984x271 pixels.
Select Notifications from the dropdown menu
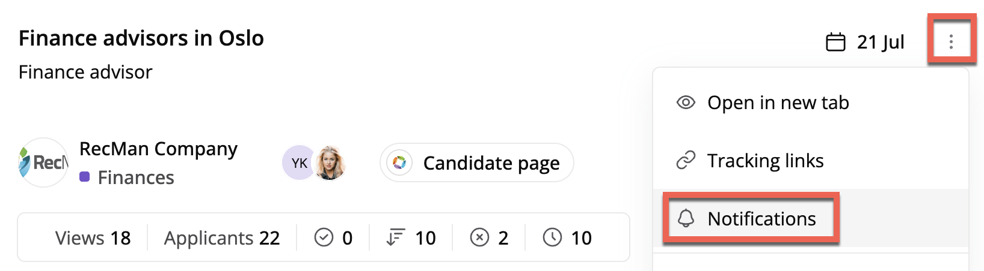click(811, 218)
